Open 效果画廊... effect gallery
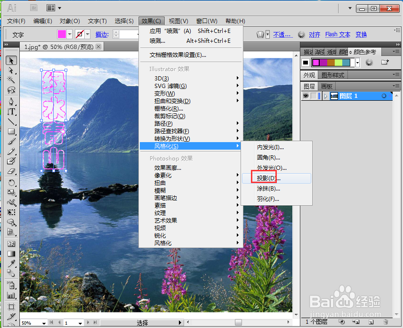 (191, 168)
